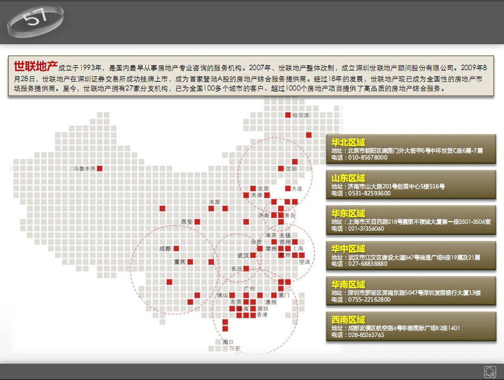Click the 华南区域 address line starting 深圳市罗湖区
Image resolution: width=504 pixels, height=380 pixels.
click(414, 293)
